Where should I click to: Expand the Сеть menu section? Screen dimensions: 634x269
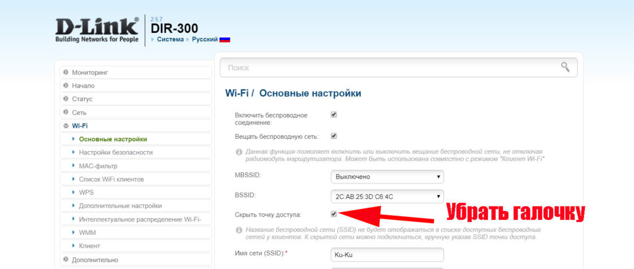coord(136,112)
